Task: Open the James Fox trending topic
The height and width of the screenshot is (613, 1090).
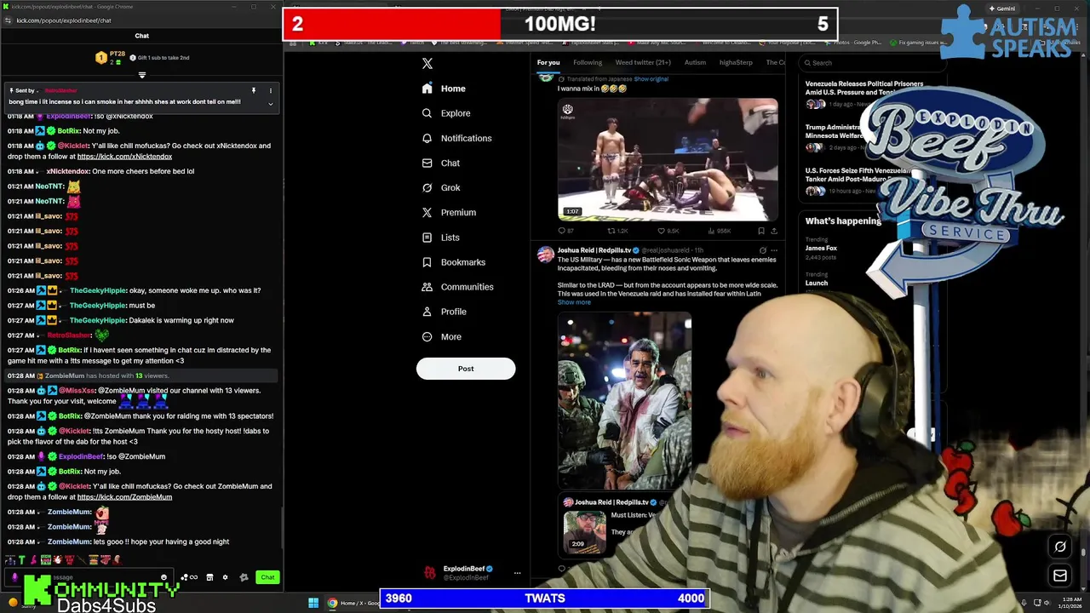Action: (821, 248)
